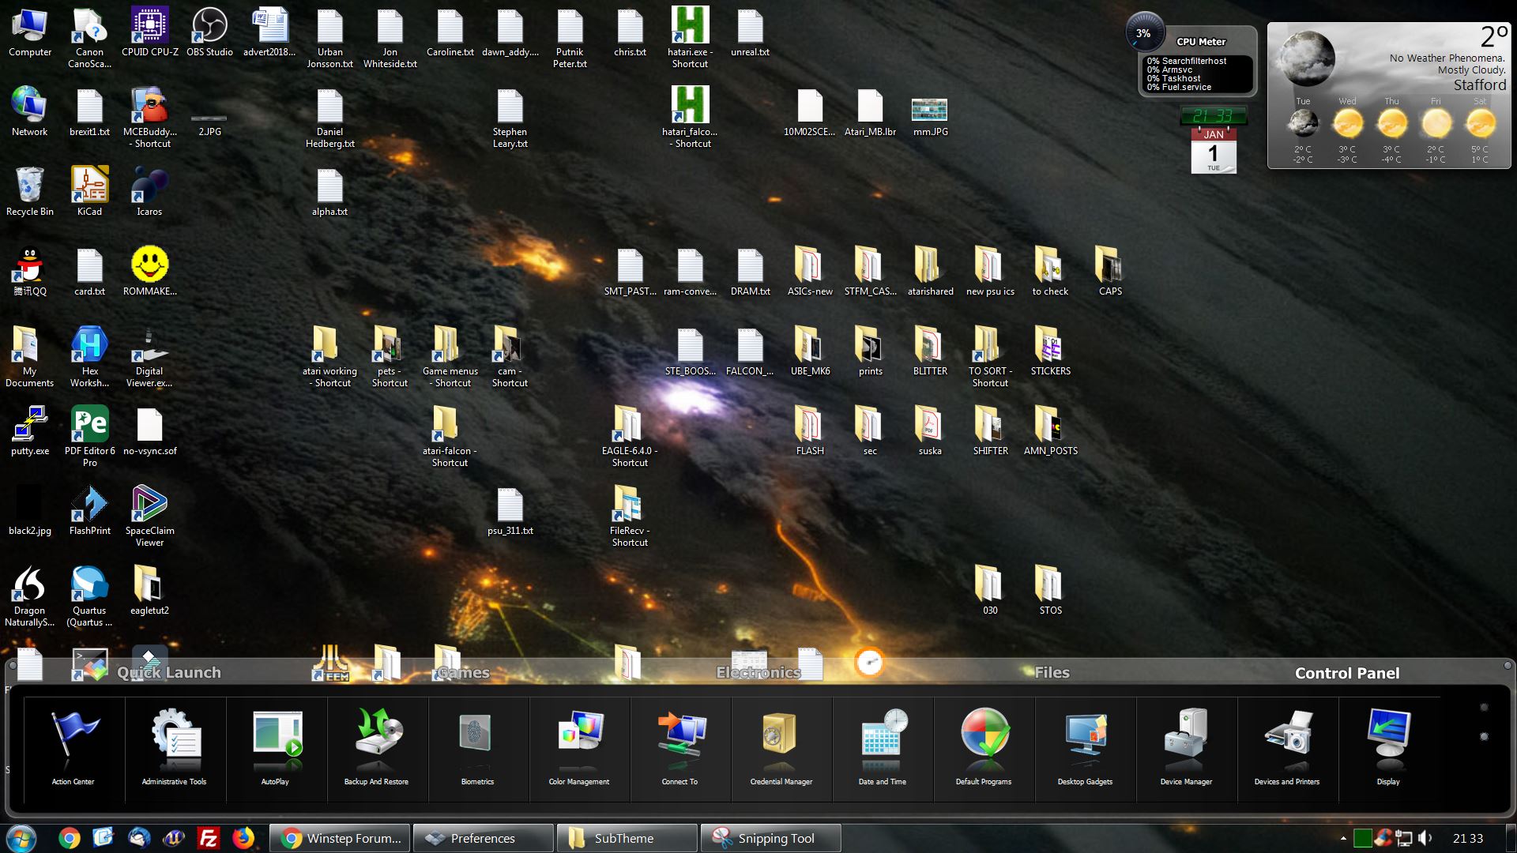Click the volume speaker tray icon
The image size is (1517, 853).
pos(1425,838)
